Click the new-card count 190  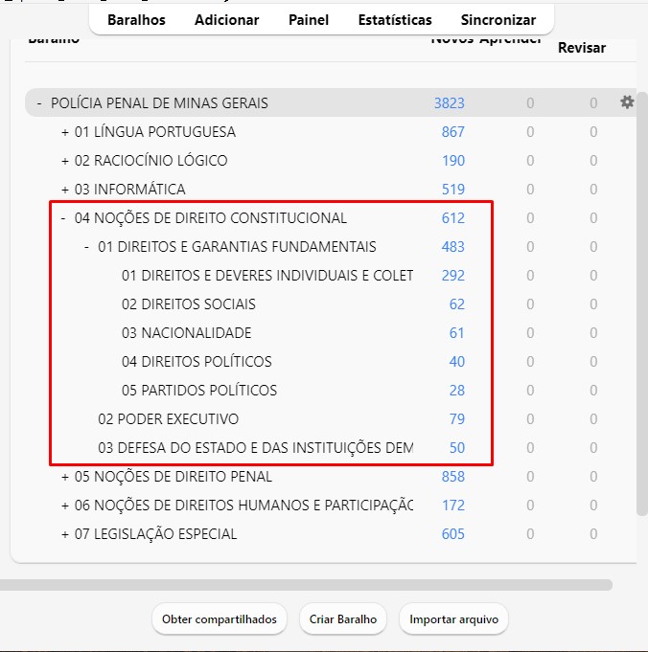pyautogui.click(x=453, y=161)
